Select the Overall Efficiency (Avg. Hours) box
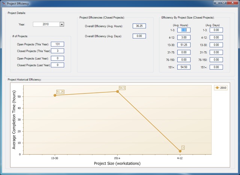Viewport: 240px width, 175px height. click(139, 26)
